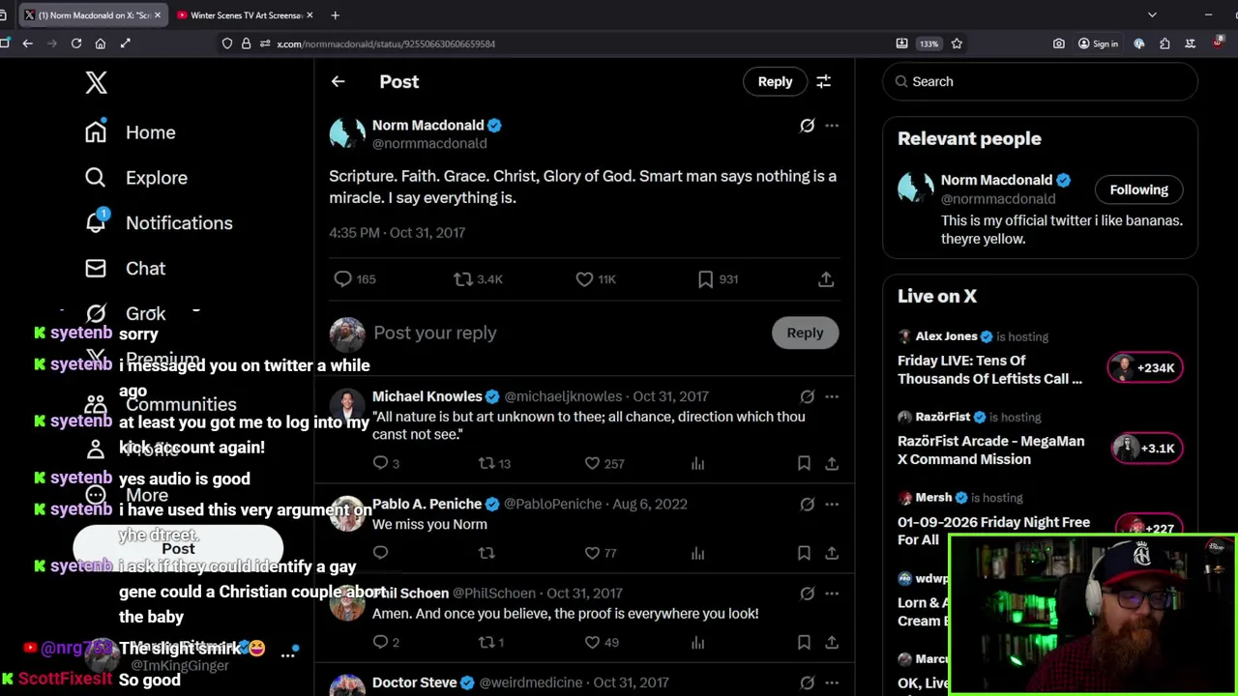Open more options on Pablo Peniche reply
The height and width of the screenshot is (696, 1238).
click(832, 505)
